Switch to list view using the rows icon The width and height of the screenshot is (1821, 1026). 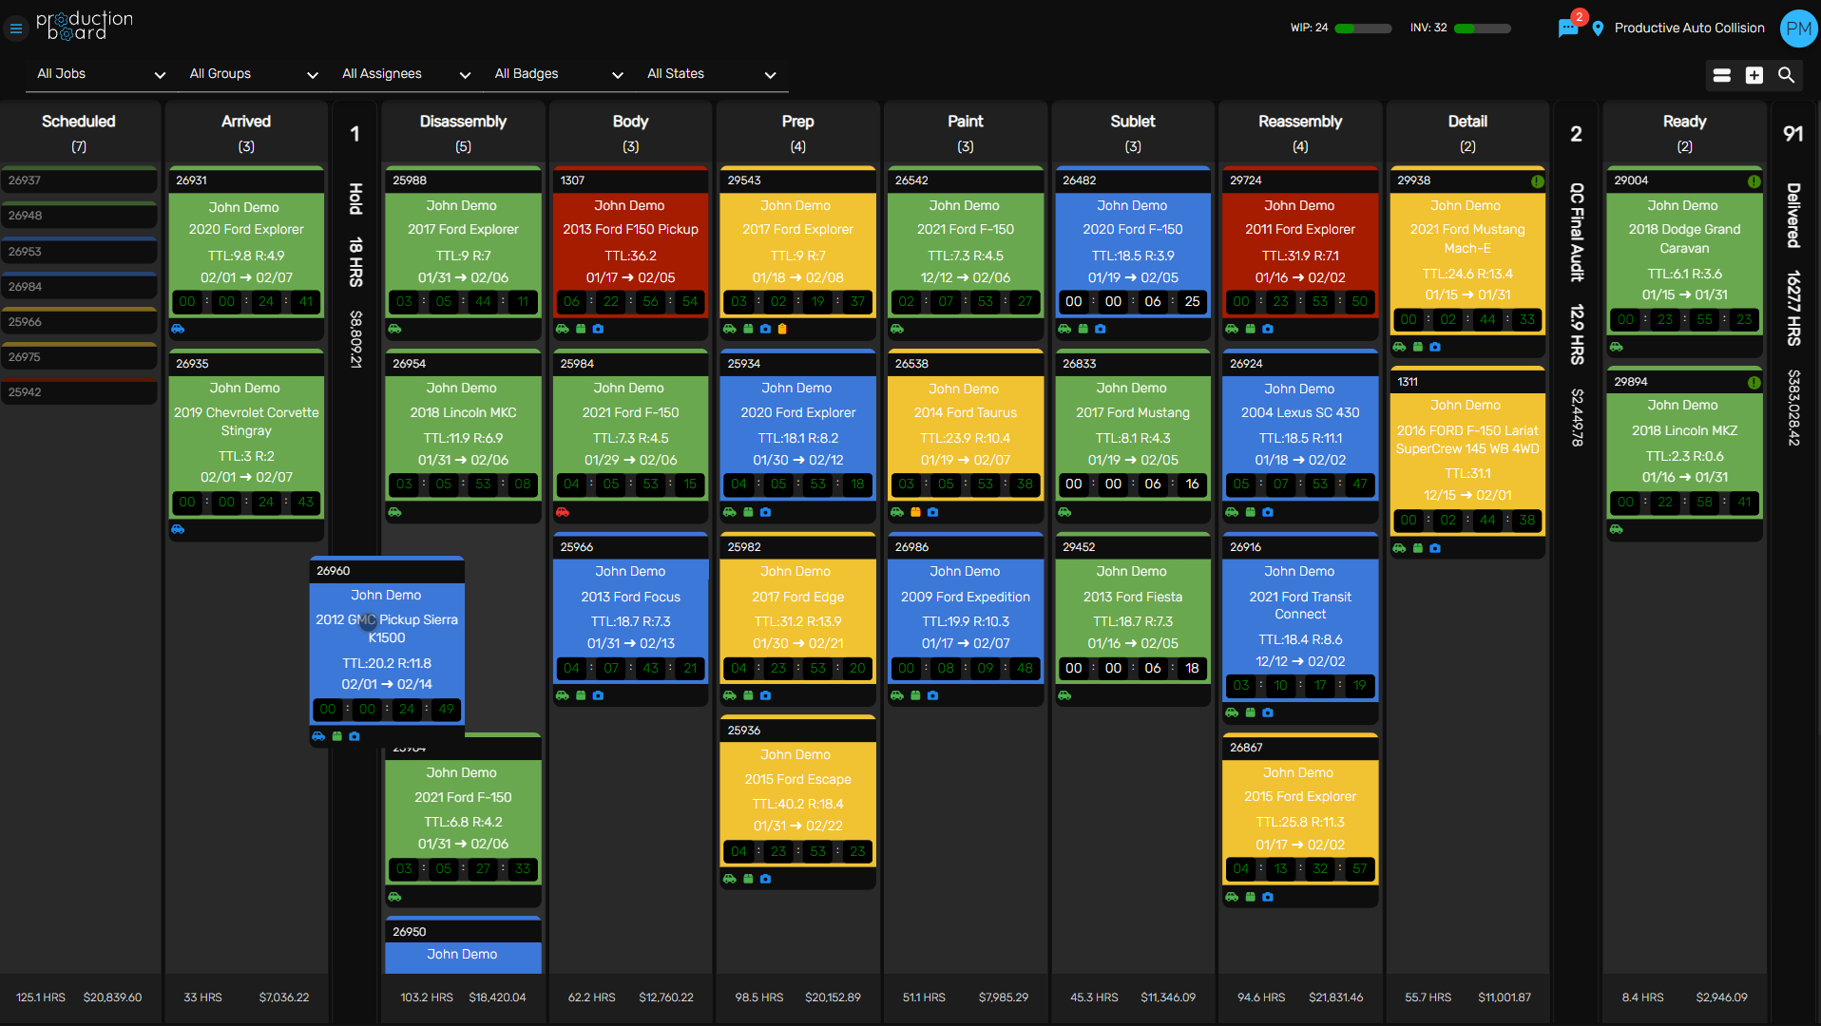pyautogui.click(x=1721, y=75)
